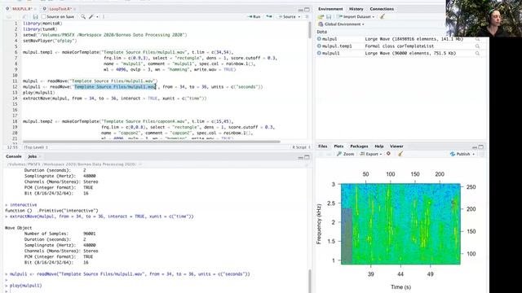Click the console input prompt line
Image resolution: width=522 pixels, height=293 pixels.
pyautogui.click(x=157, y=291)
